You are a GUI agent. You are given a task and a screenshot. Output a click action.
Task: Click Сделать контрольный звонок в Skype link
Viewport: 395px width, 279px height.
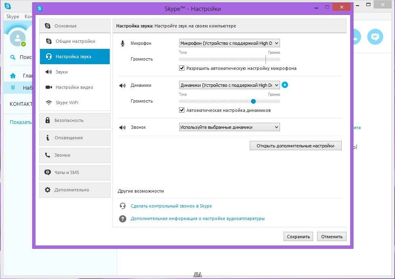pyautogui.click(x=171, y=206)
